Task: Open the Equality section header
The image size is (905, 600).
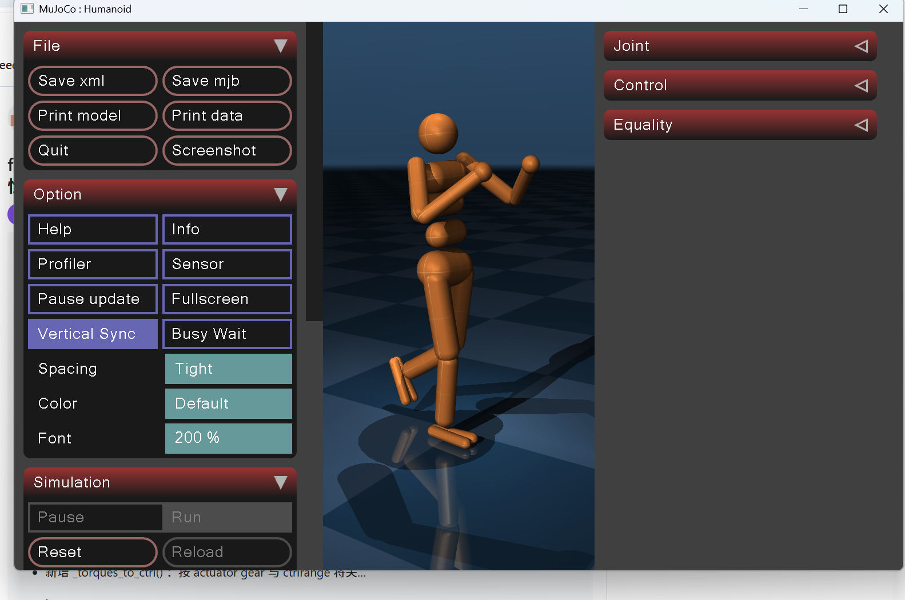Action: pos(740,125)
